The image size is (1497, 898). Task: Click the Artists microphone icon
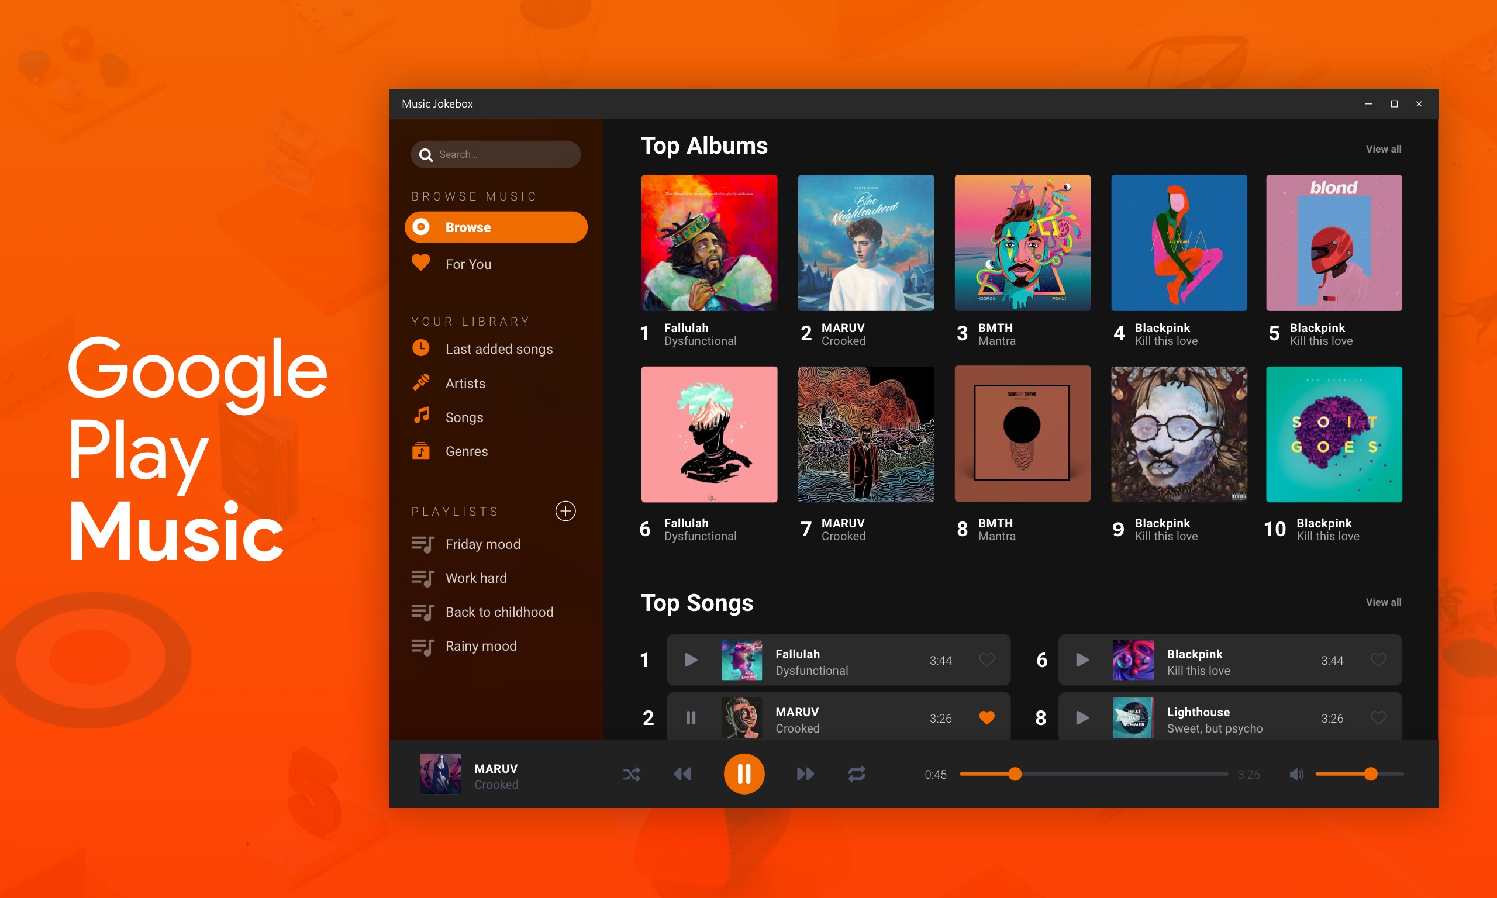(420, 382)
